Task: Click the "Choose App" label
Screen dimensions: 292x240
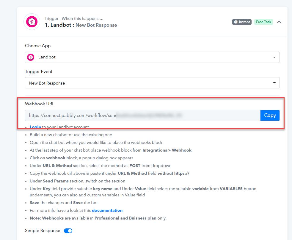Action: (x=38, y=46)
